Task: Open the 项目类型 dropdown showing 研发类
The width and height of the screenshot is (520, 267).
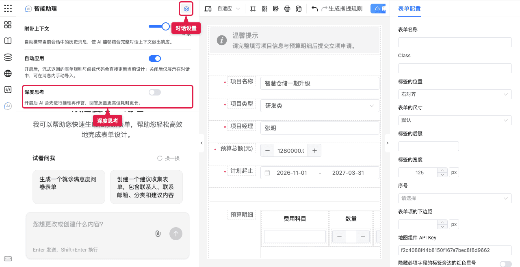Action: (320, 106)
